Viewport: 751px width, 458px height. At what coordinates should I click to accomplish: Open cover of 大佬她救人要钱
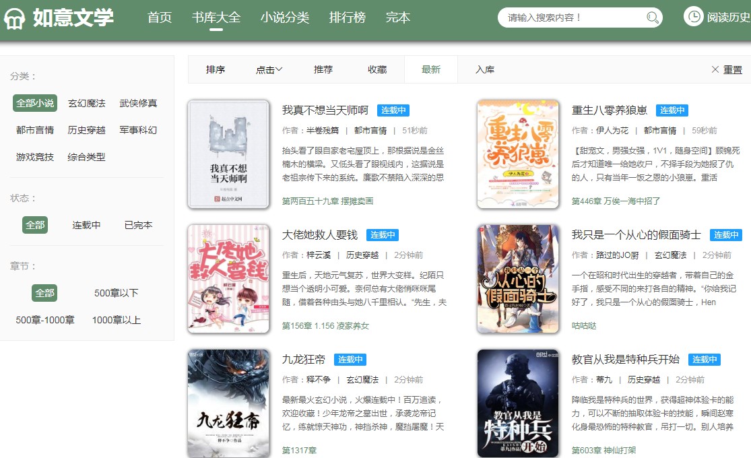(x=228, y=279)
